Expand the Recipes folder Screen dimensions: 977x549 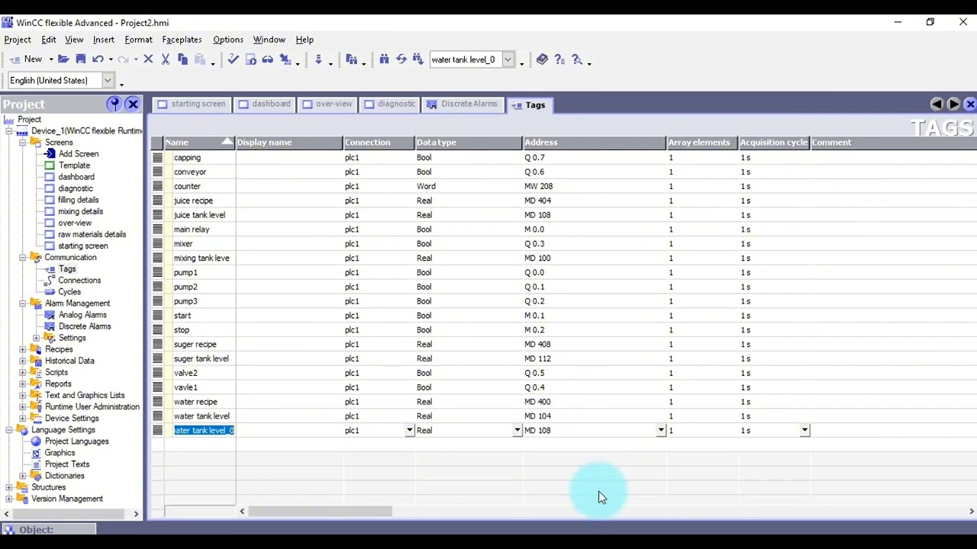[23, 349]
